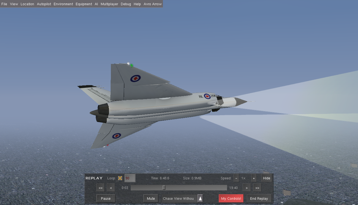Jump back with the double-arrow rewind button

click(x=100, y=188)
